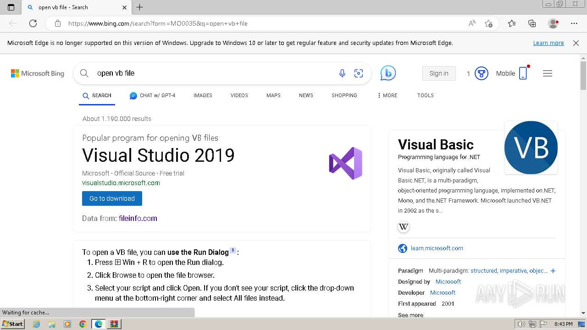Viewport: 587px width, 330px height.
Task: Click the page vertical scrollbar thumb
Action: coord(583,76)
